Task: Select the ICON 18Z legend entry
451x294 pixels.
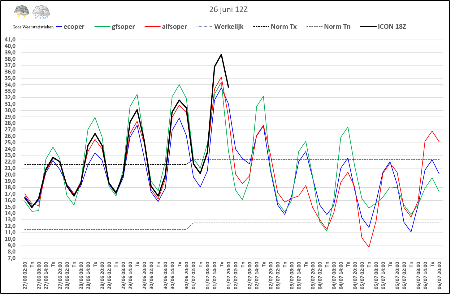Action: 383,27
